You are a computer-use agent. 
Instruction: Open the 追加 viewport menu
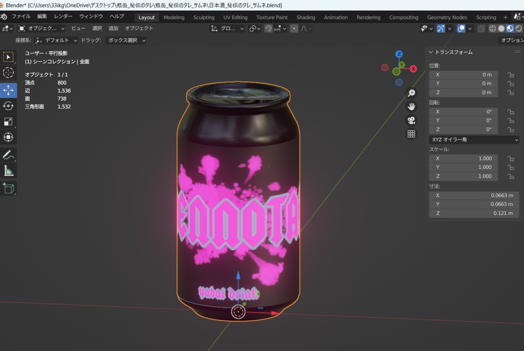pos(113,29)
